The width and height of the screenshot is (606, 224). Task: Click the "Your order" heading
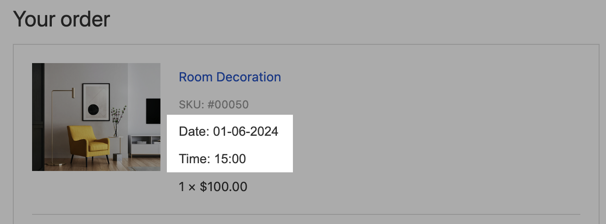[61, 19]
